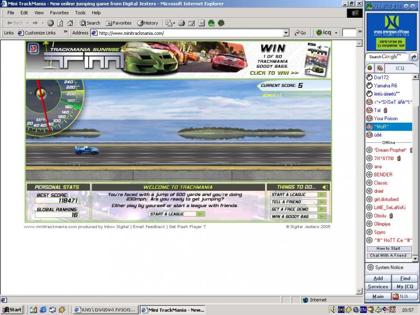Toggle the History panel button
Screen dimensions: 420x315
click(x=147, y=23)
